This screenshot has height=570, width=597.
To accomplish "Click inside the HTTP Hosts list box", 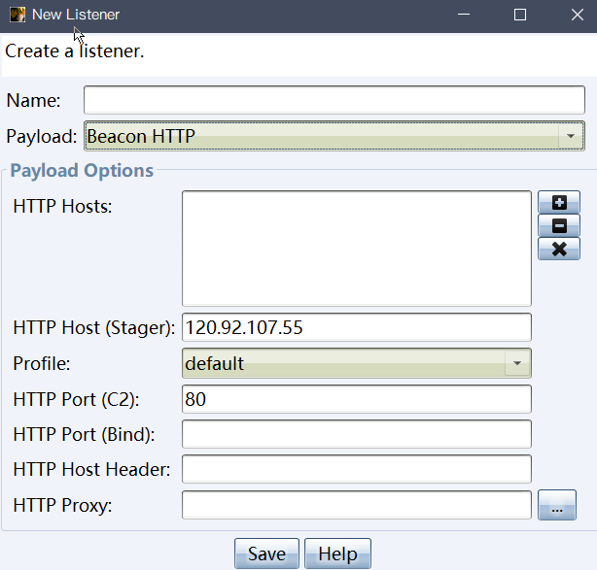I will [x=356, y=249].
